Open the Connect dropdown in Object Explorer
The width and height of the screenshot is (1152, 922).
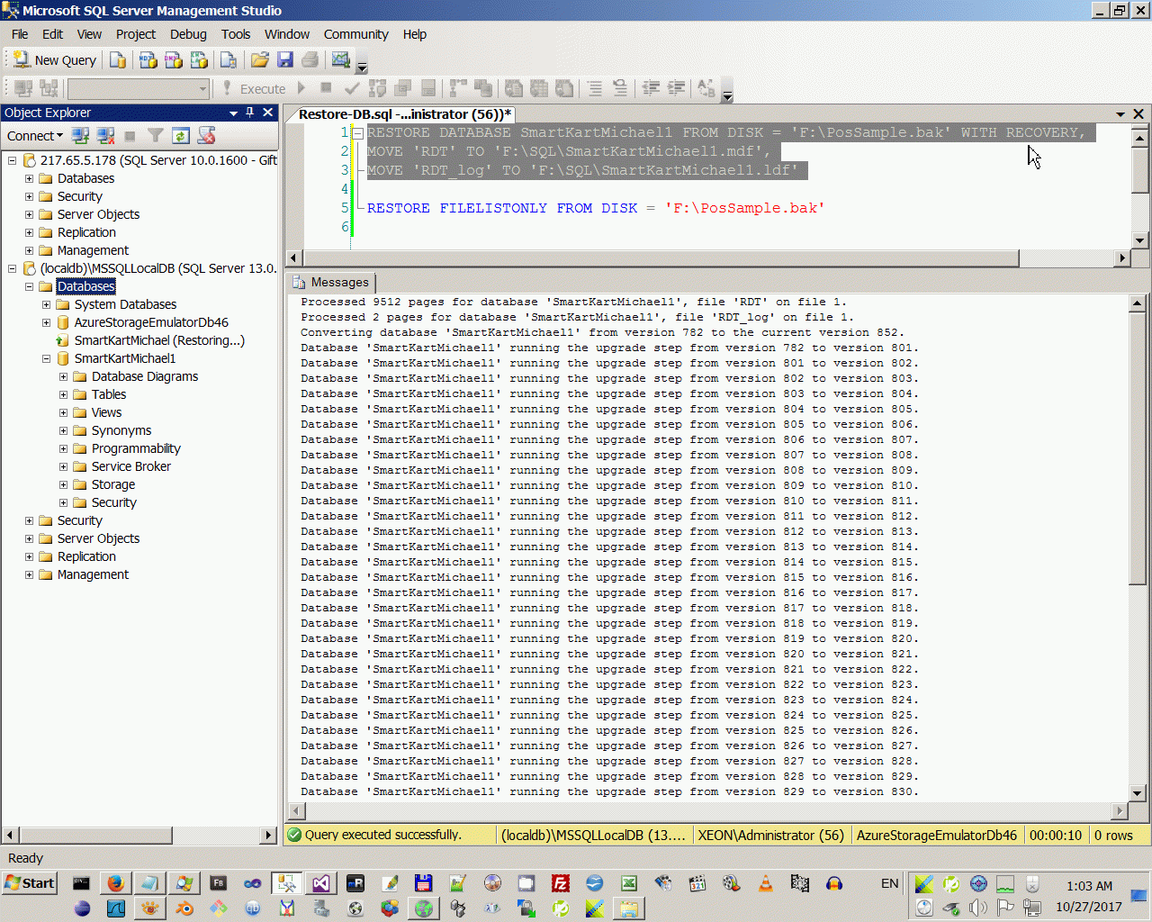click(x=35, y=136)
